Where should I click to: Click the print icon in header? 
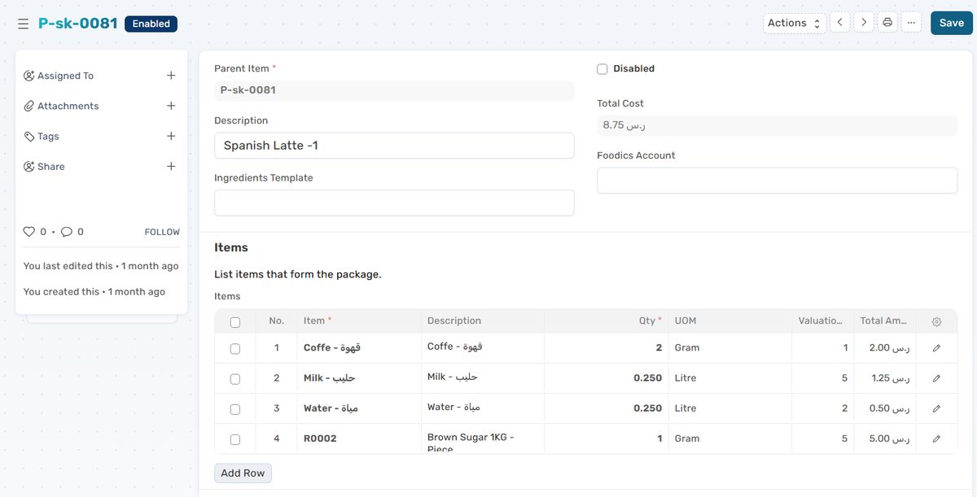(x=887, y=23)
